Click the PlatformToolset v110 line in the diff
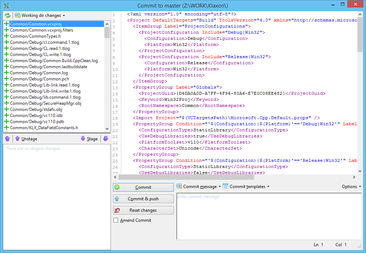 click(x=195, y=142)
